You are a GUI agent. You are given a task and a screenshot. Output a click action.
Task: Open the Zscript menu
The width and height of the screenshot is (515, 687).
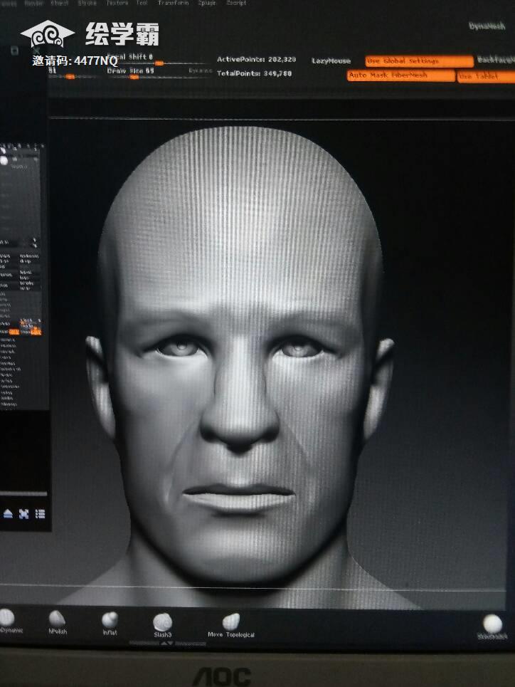(x=236, y=3)
